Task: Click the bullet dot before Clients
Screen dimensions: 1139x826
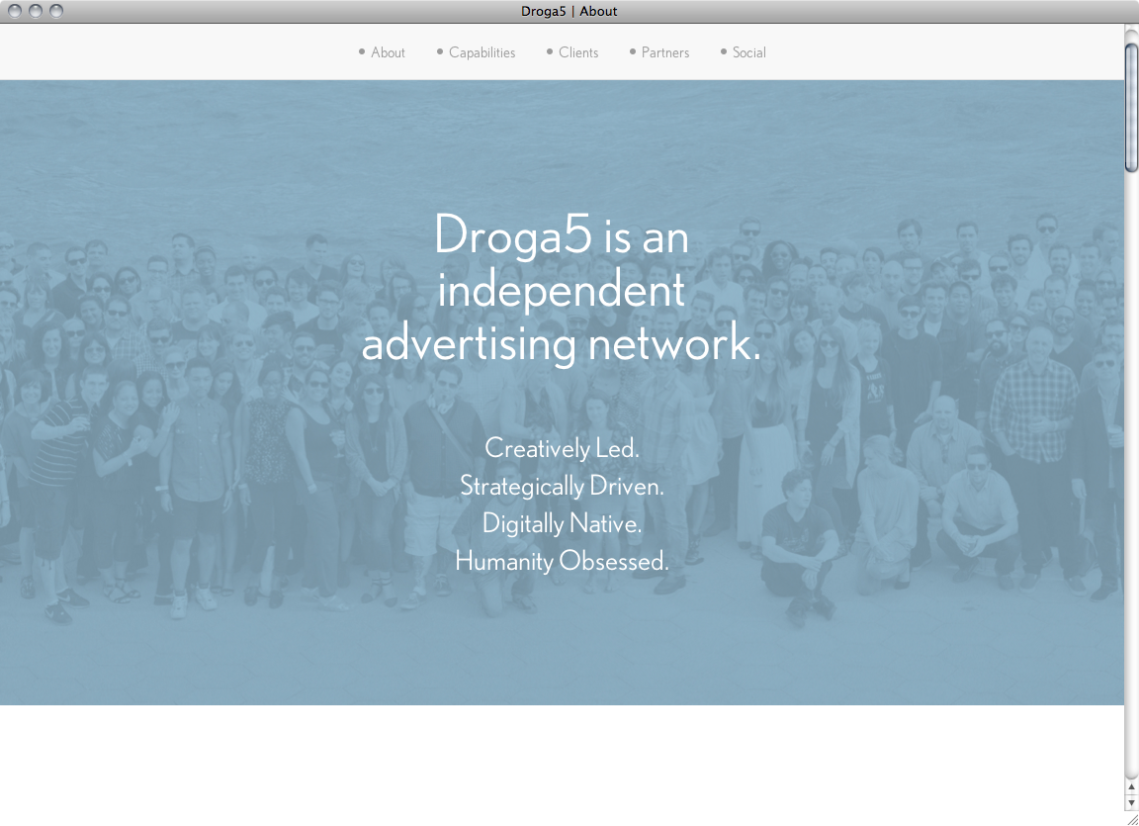Action: tap(550, 51)
